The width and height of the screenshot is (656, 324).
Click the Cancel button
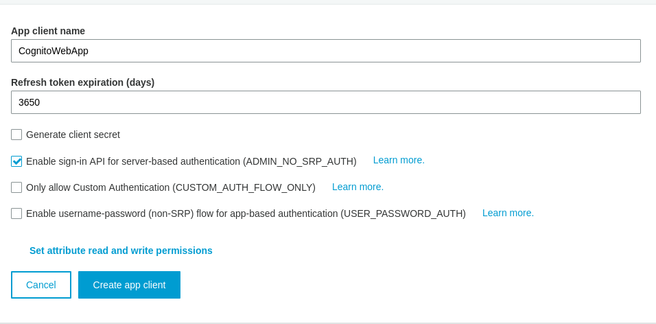point(41,285)
